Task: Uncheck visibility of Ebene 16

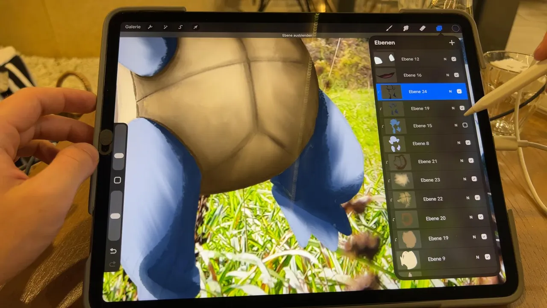Action: pyautogui.click(x=456, y=75)
